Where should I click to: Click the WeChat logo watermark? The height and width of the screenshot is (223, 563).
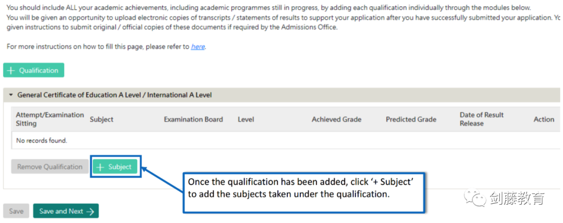tap(474, 198)
